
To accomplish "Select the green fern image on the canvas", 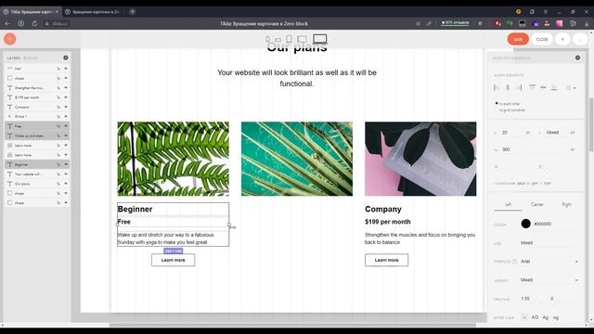I will (174, 159).
